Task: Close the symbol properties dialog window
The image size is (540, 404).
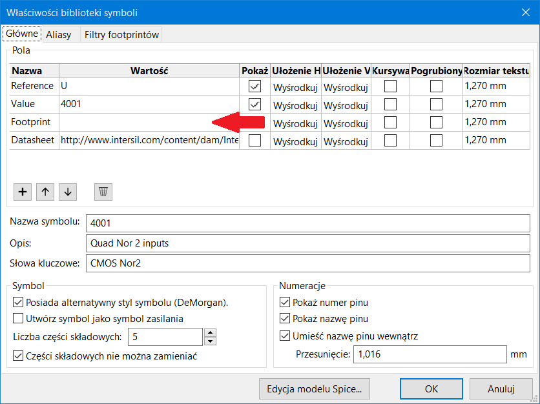Action: (x=524, y=12)
